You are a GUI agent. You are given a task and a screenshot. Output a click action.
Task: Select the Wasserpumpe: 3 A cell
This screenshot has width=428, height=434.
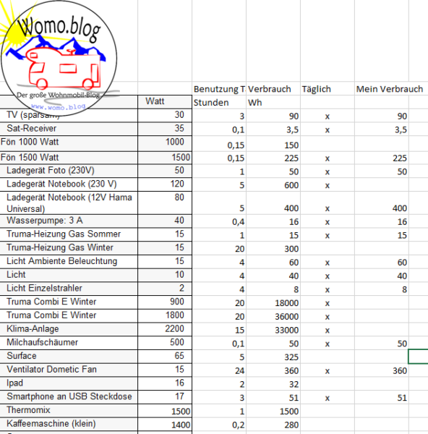click(x=69, y=221)
